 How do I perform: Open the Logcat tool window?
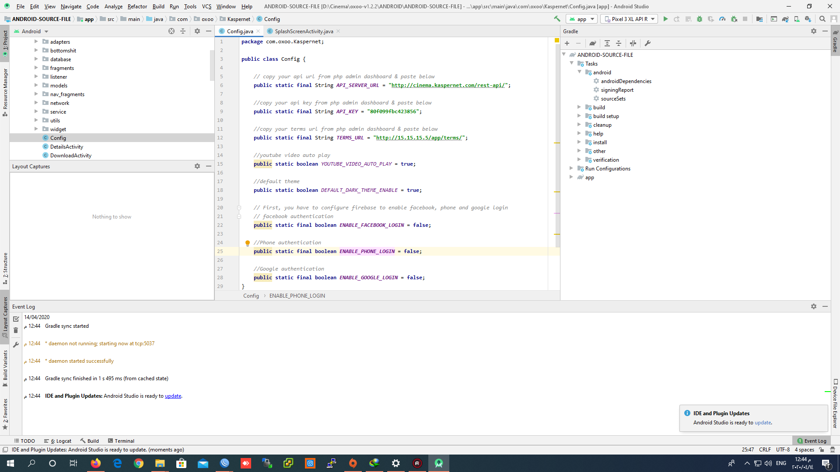[60, 441]
